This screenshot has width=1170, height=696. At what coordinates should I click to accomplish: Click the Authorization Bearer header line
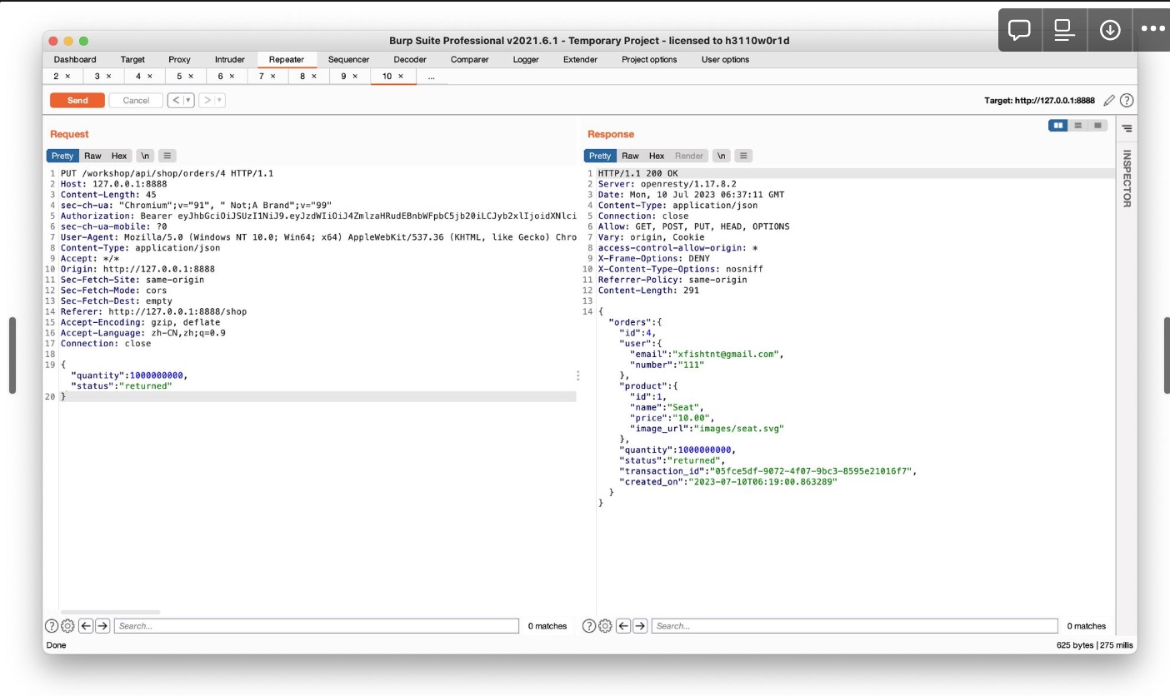pyautogui.click(x=318, y=216)
